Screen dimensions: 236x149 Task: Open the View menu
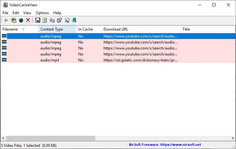pos(27,13)
